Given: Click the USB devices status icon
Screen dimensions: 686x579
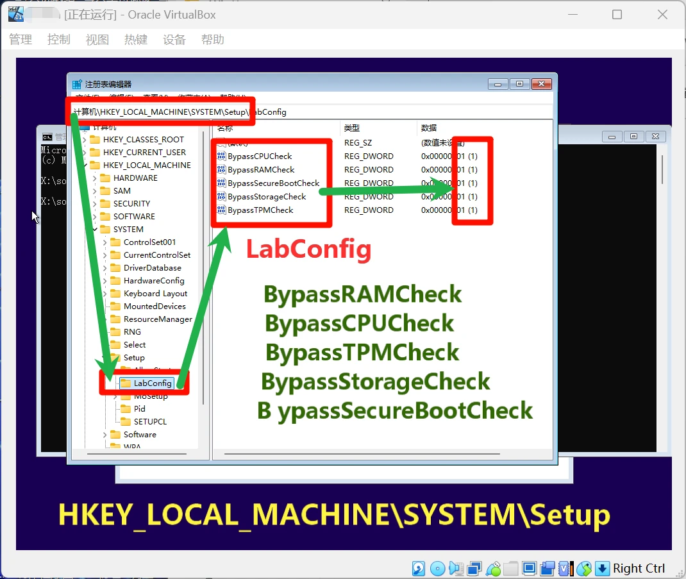Looking at the screenshot, I should 493,569.
